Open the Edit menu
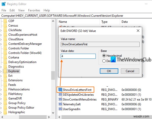 point(12,10)
